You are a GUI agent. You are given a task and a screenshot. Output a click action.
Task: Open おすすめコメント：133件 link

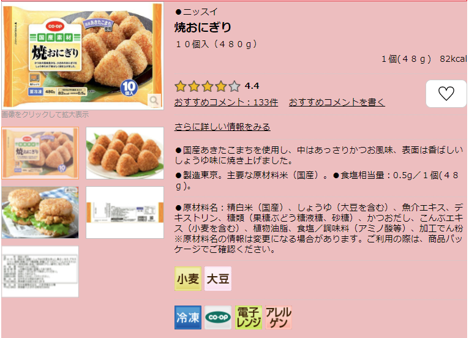pos(226,102)
